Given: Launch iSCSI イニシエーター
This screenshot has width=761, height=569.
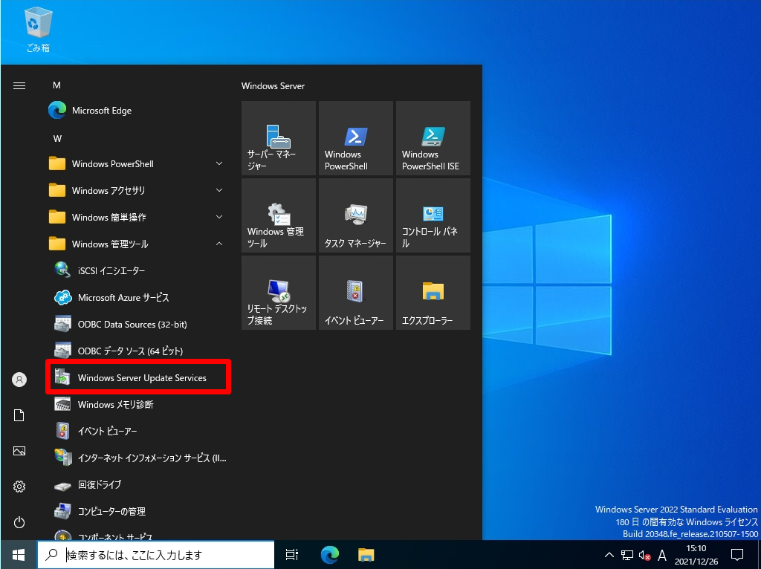Looking at the screenshot, I should [137, 270].
